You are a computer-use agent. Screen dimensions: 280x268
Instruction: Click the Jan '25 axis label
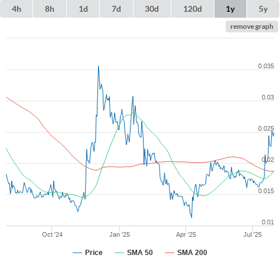click(119, 234)
